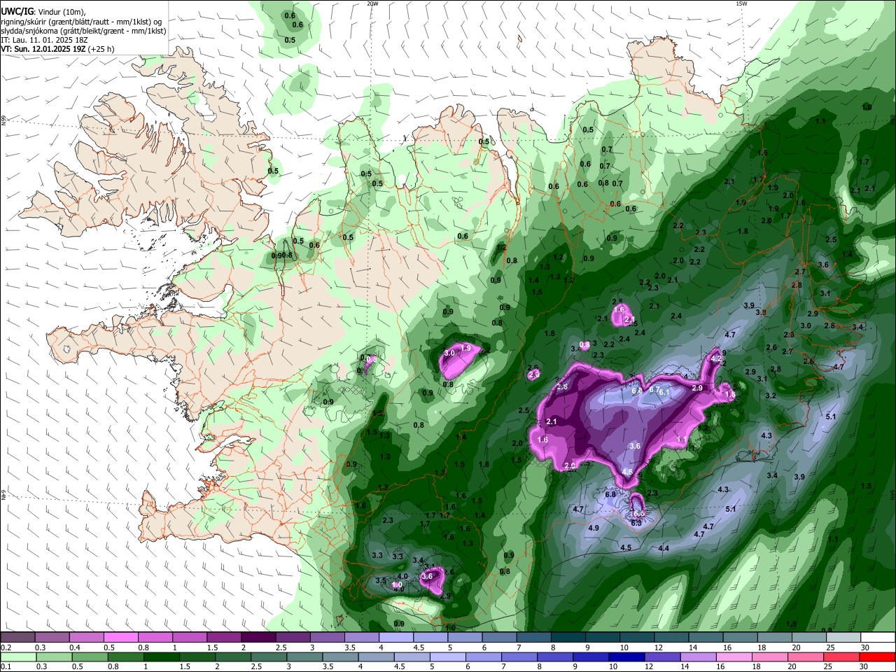Screen dimensions: 896x672
Task: Click the snow legend swatch labeled 20
Action: [x=808, y=638]
